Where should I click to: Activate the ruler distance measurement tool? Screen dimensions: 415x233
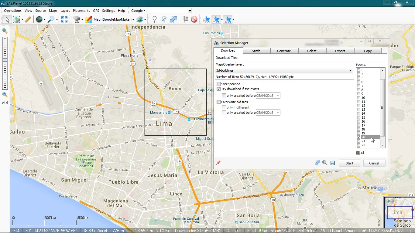[x=28, y=19]
